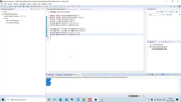Click Remove Launch X icon in Console
Image resolution: width=181 pixels, height=102 pixels.
(150, 75)
